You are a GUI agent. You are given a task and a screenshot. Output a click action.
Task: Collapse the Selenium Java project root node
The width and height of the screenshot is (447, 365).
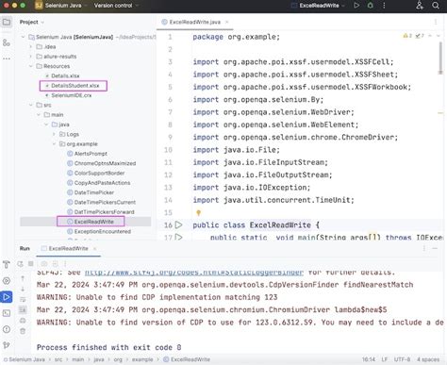[23, 37]
